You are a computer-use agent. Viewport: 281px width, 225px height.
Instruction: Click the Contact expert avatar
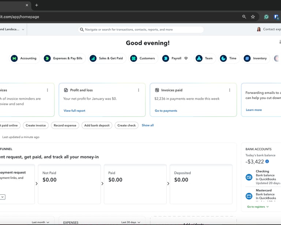(x=259, y=29)
